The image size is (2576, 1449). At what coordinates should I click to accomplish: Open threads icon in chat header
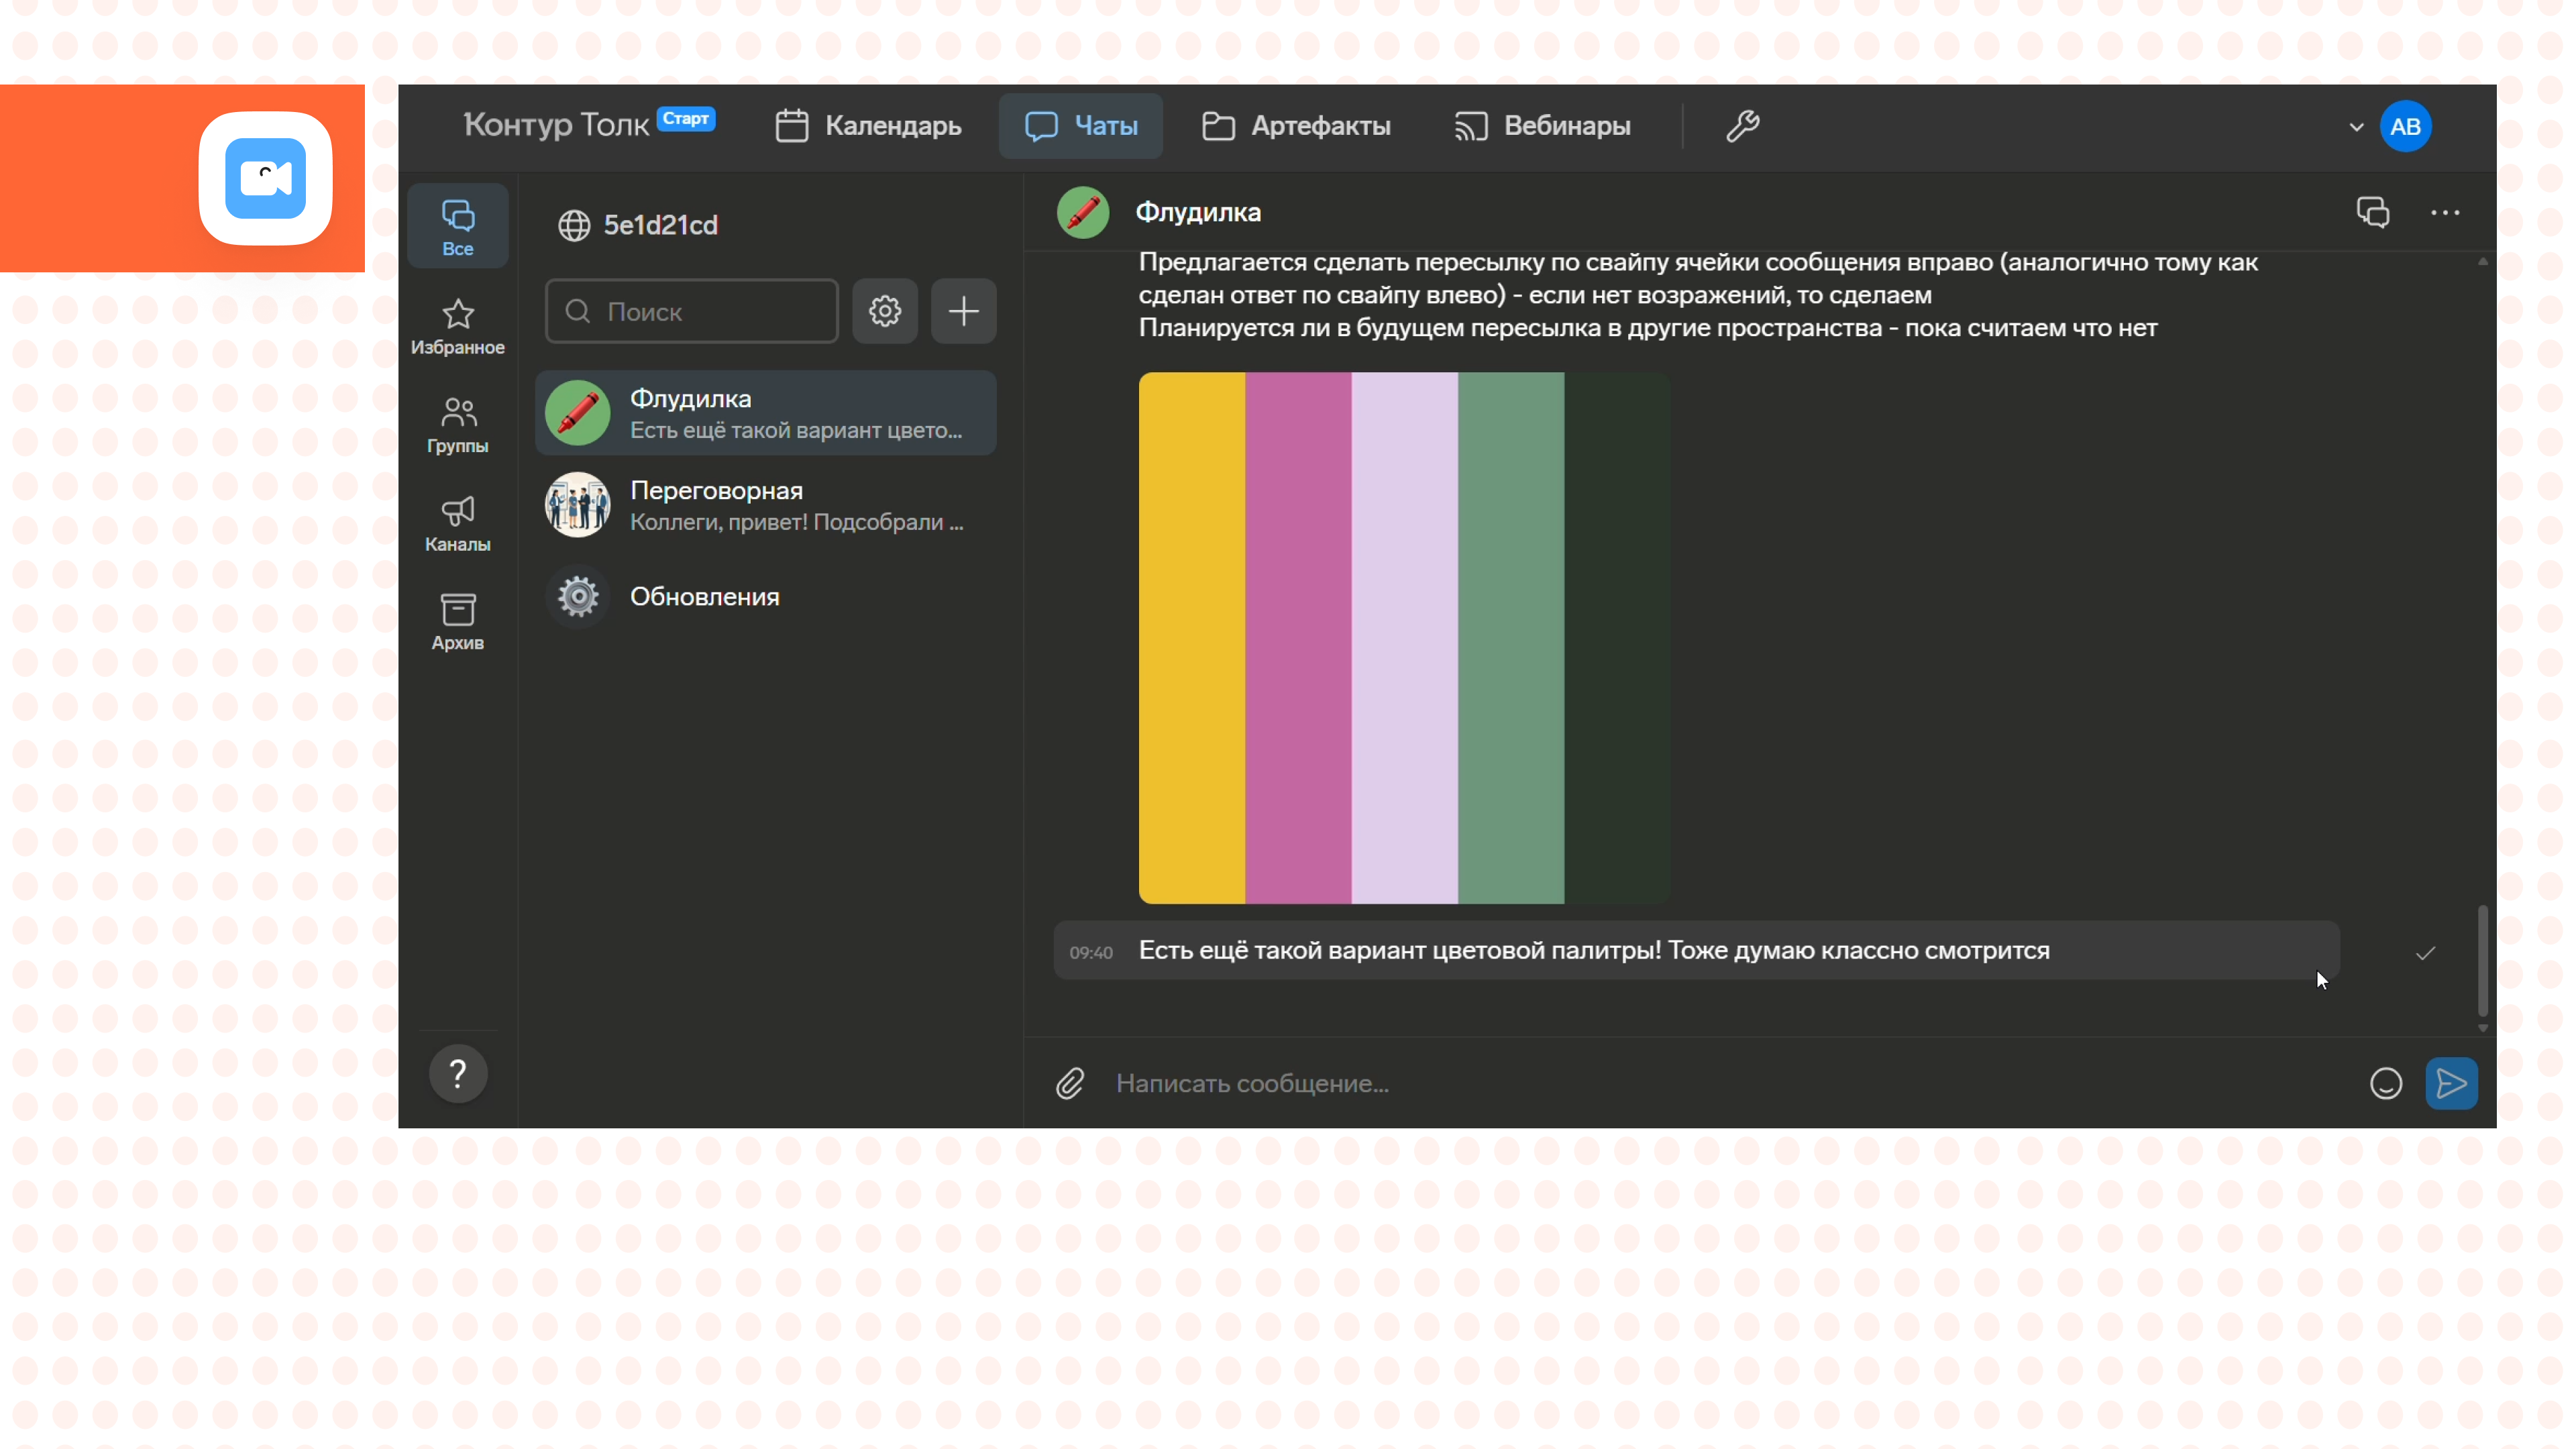pos(2372,212)
